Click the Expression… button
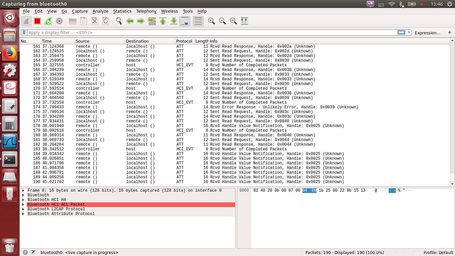 pos(427,33)
